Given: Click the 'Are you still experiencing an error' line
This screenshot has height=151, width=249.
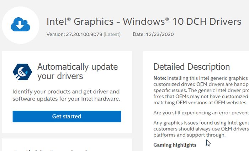Looking at the screenshot, I should (201, 113).
